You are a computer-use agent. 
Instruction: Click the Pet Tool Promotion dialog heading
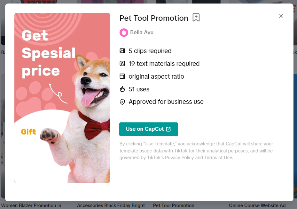pos(154,18)
